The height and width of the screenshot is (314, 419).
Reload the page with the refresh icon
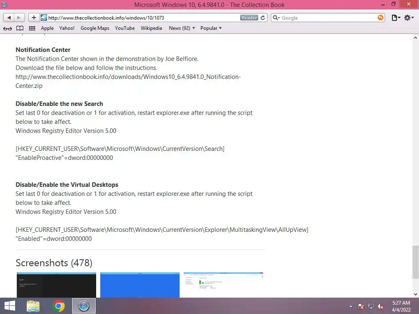tap(263, 18)
